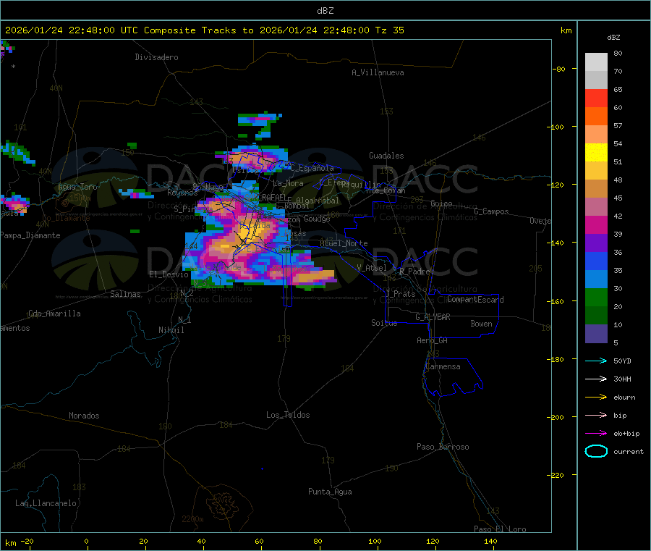This screenshot has width=651, height=551.
Task: Pick the gold 48-51 dBZ color band
Action: [x=596, y=171]
